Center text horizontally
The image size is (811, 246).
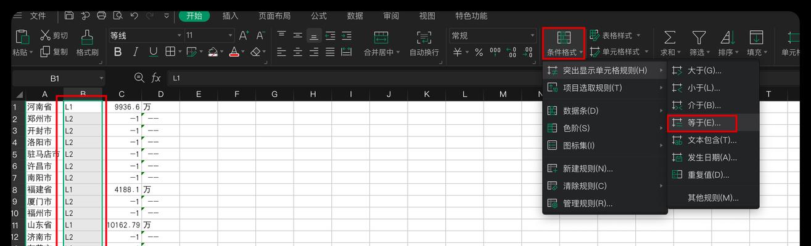pos(298,52)
